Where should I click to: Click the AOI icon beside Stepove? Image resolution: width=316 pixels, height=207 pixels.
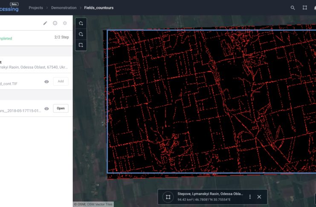click(x=168, y=197)
